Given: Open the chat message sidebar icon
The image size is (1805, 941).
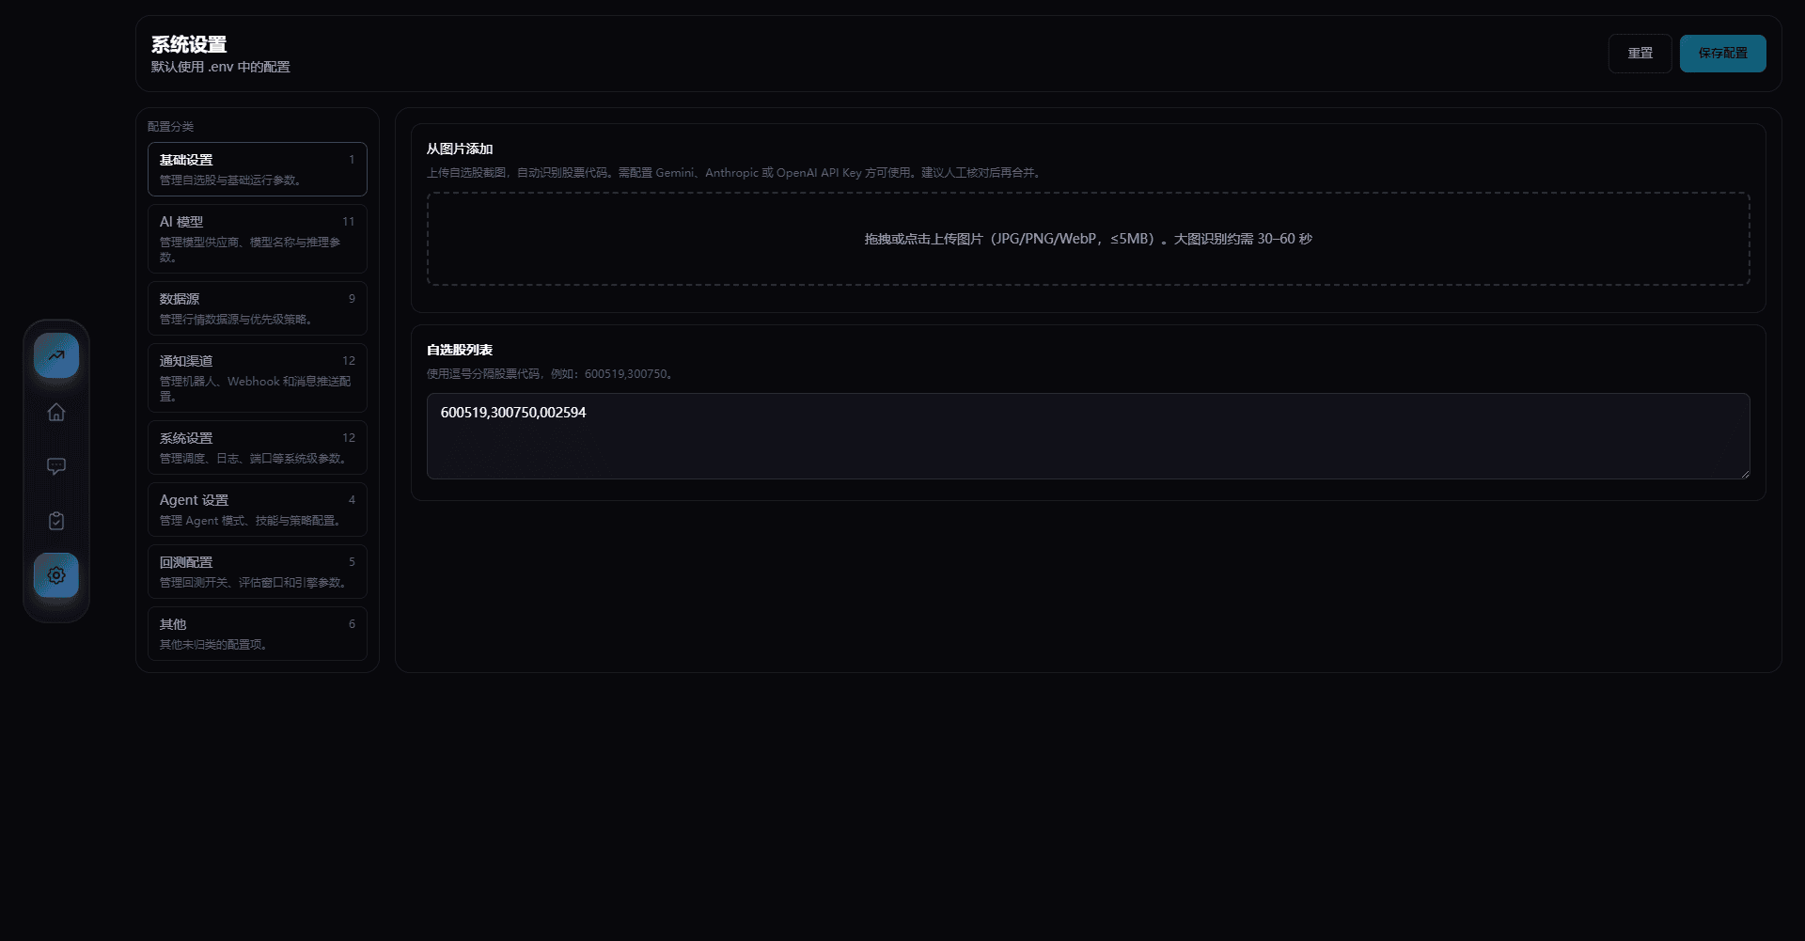Looking at the screenshot, I should (x=56, y=466).
